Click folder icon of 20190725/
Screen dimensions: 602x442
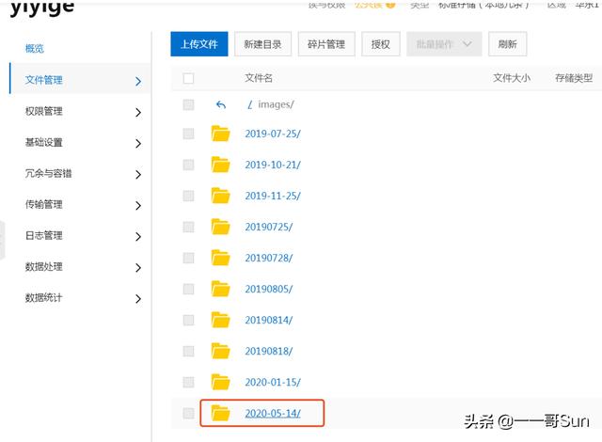click(x=221, y=227)
